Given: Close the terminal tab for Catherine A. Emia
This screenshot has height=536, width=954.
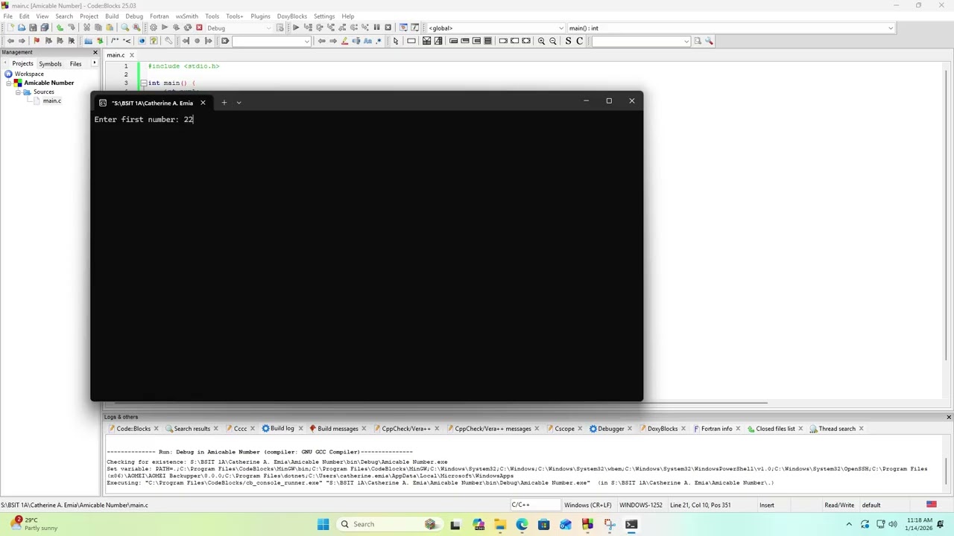Looking at the screenshot, I should 203,103.
